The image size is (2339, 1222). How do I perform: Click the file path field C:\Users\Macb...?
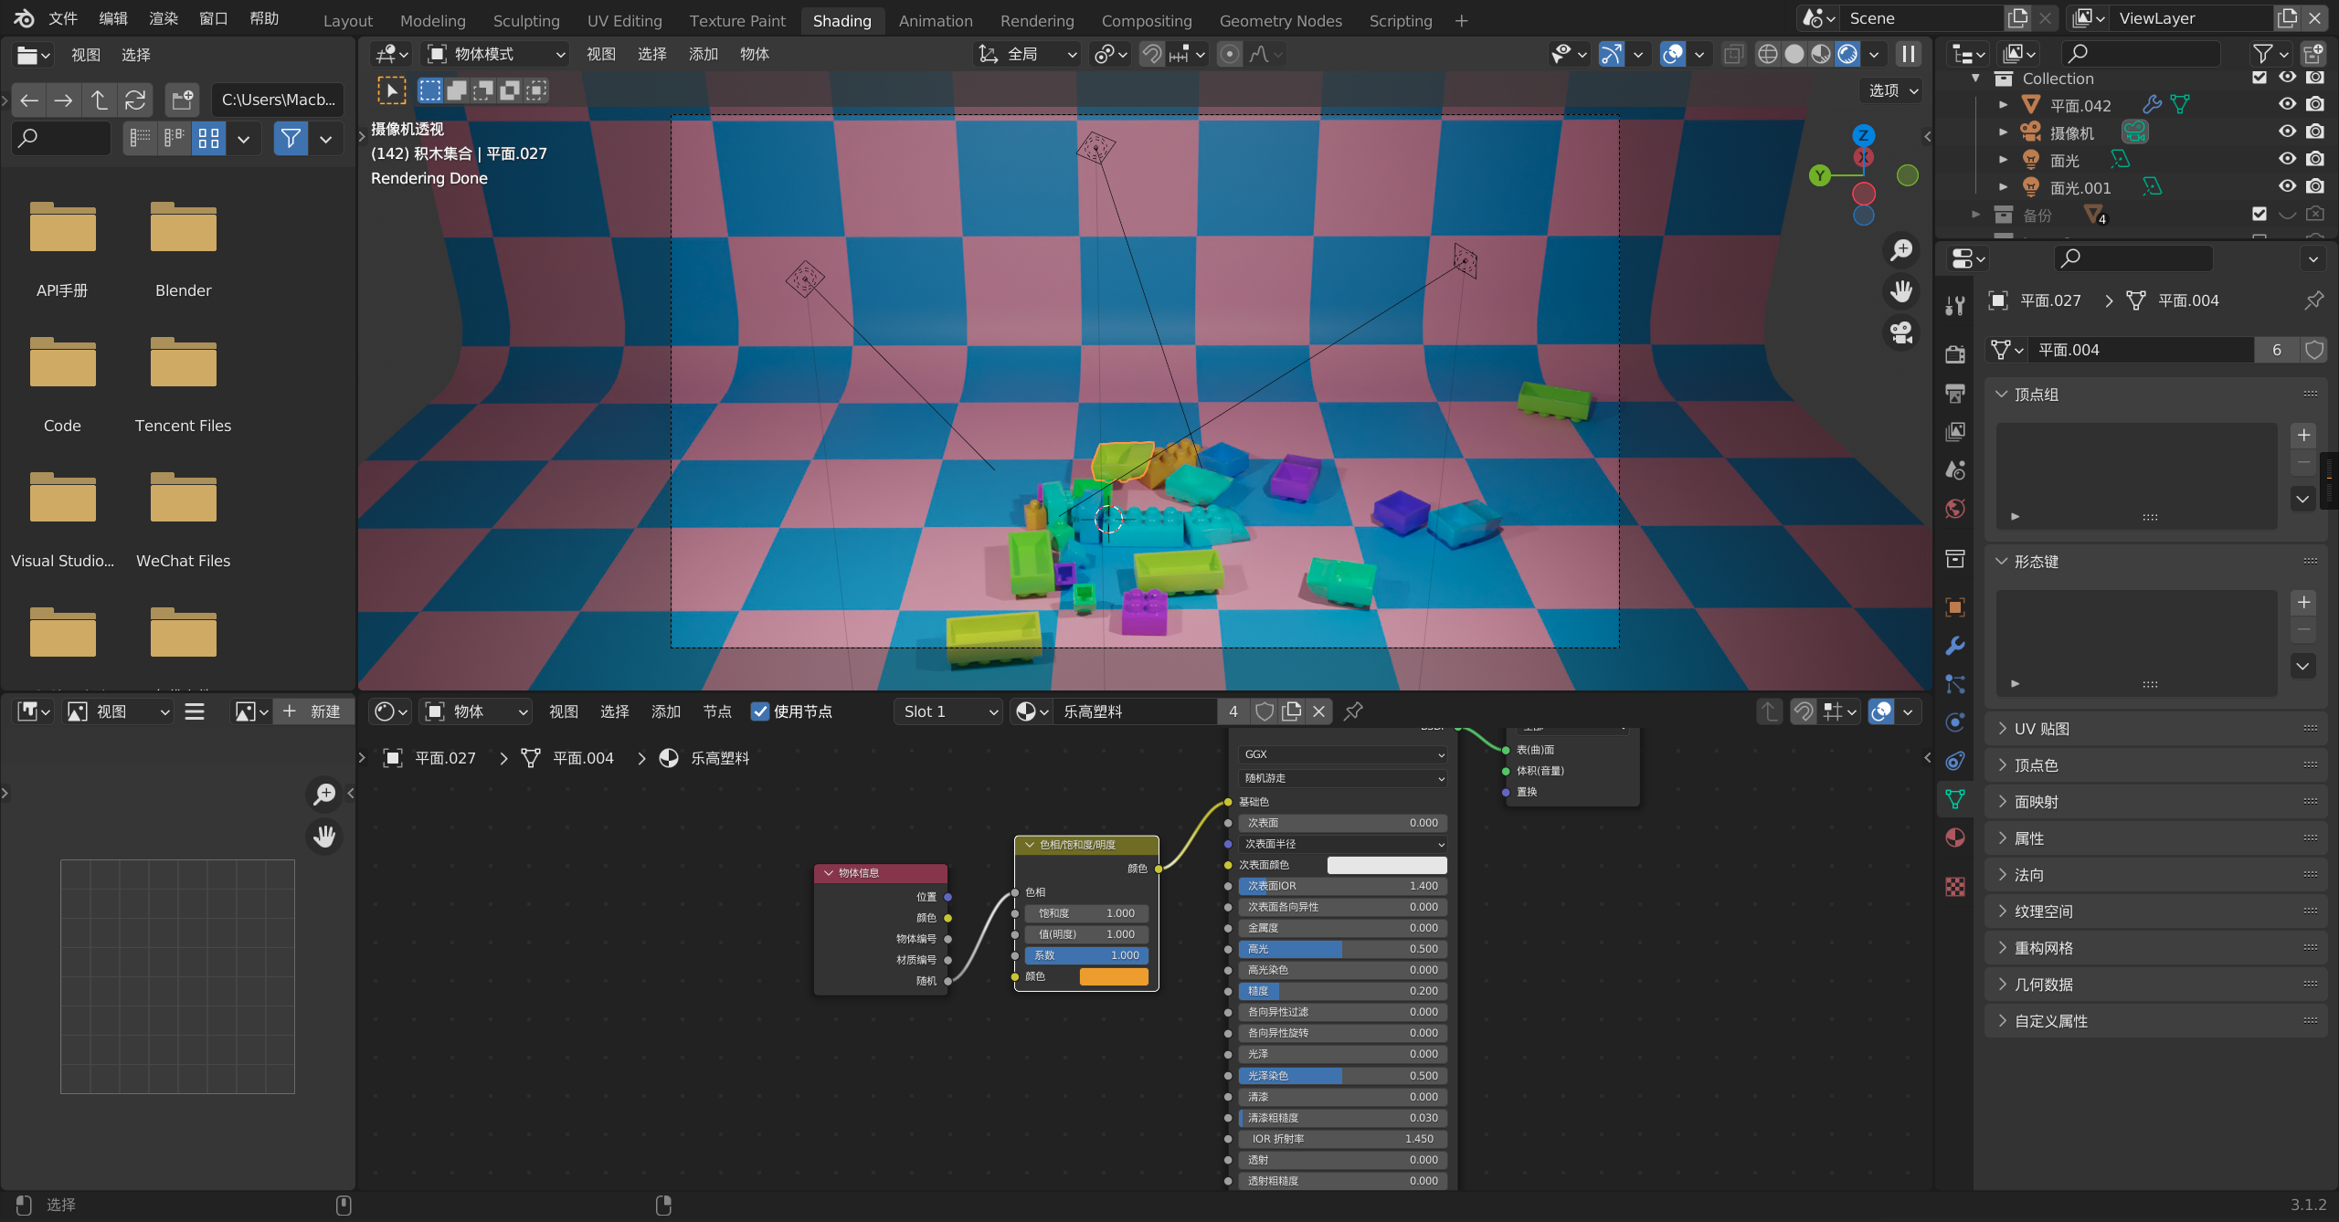(x=278, y=100)
